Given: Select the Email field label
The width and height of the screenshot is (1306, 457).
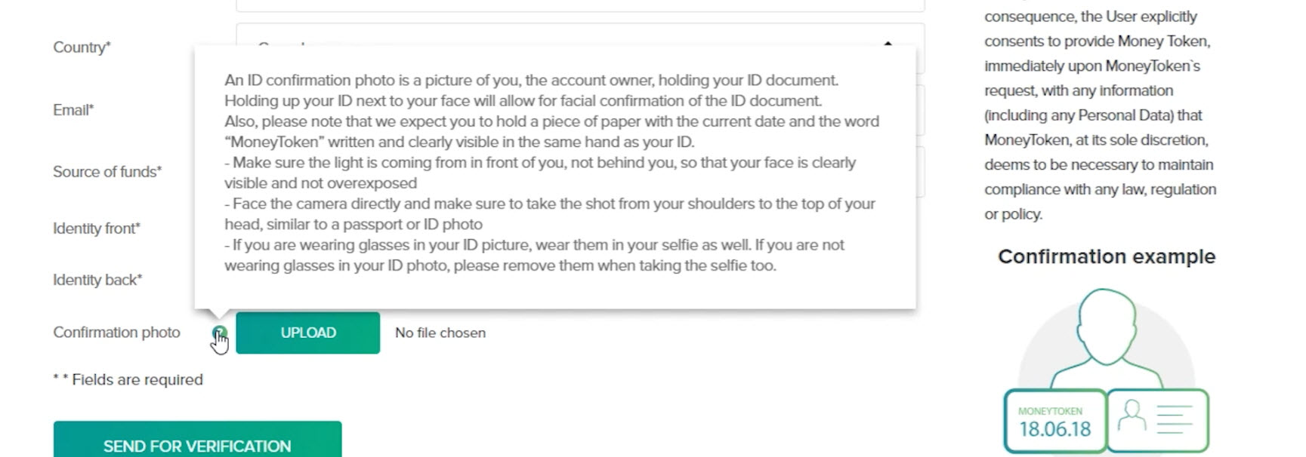Looking at the screenshot, I should 73,110.
